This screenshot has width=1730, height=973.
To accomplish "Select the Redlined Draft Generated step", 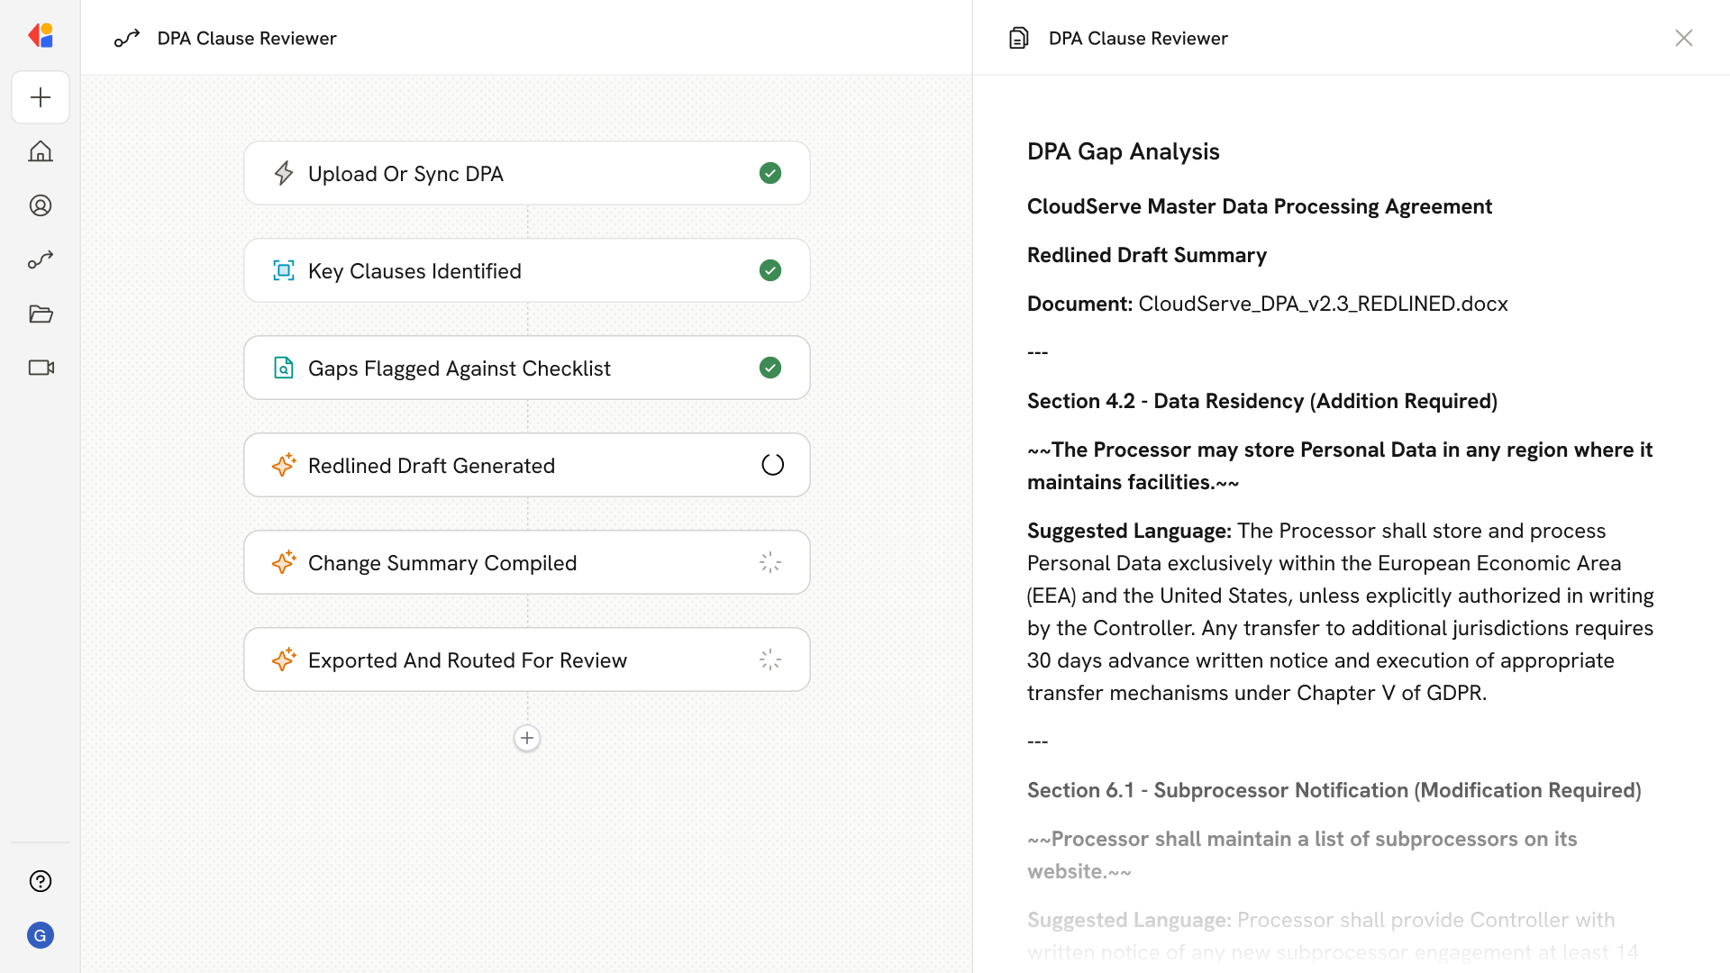I will tap(526, 465).
